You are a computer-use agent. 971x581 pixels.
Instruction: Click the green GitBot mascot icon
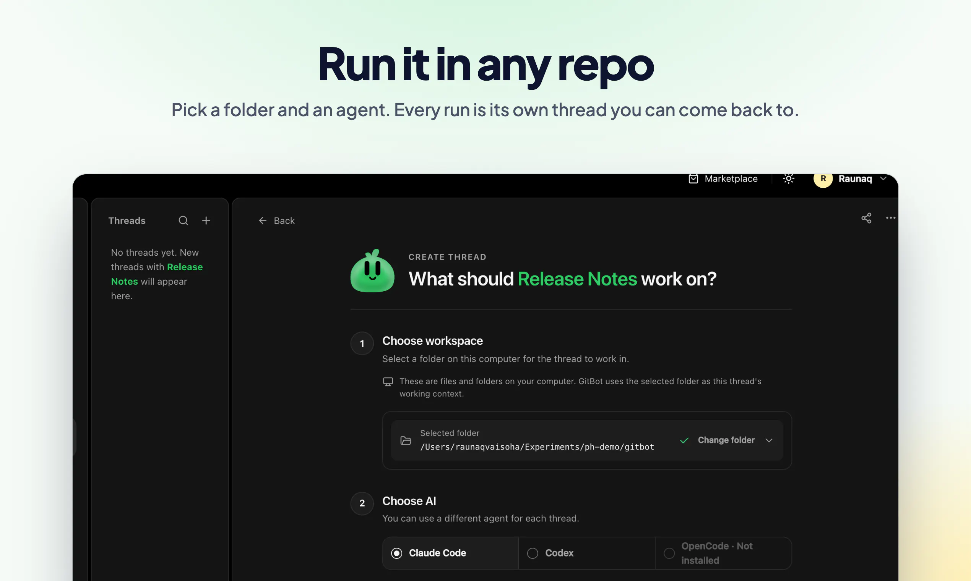(x=372, y=271)
